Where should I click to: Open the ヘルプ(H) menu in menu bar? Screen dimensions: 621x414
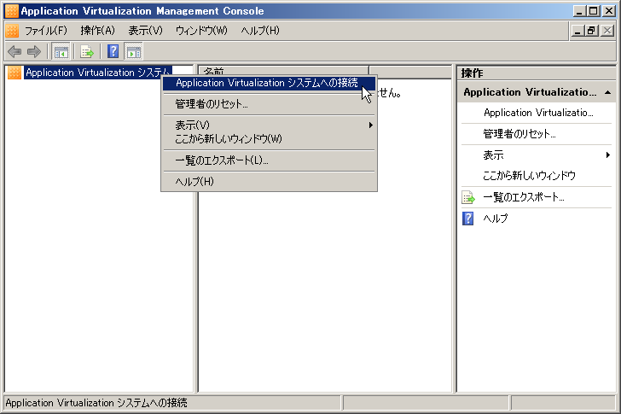(x=260, y=31)
